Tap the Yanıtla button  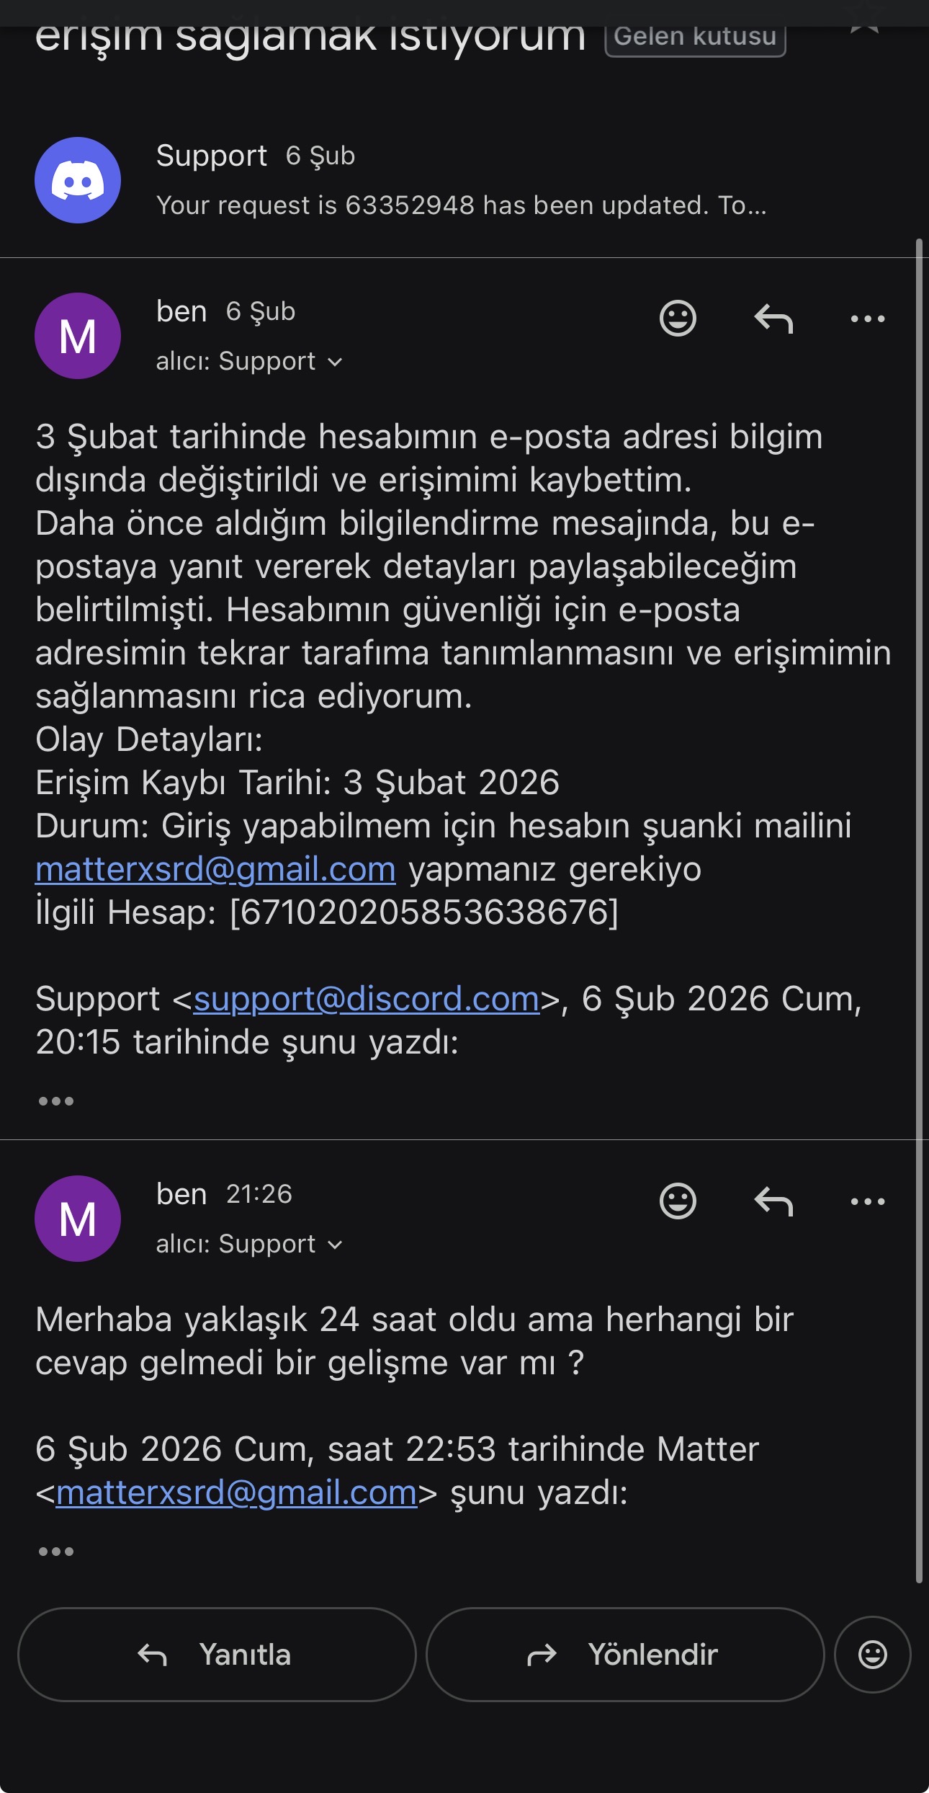click(217, 1655)
